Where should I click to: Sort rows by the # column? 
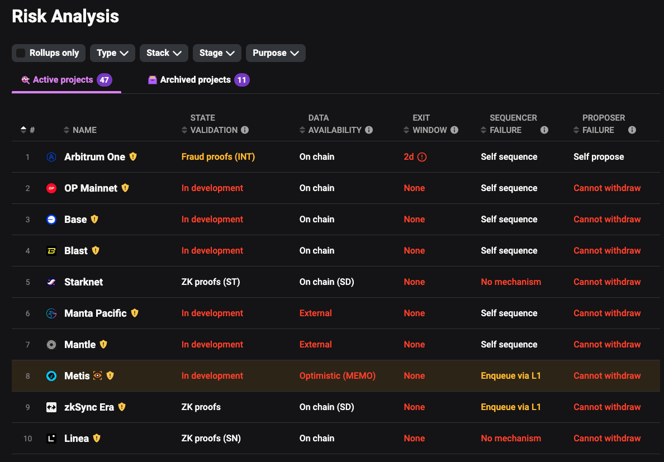pyautogui.click(x=27, y=130)
